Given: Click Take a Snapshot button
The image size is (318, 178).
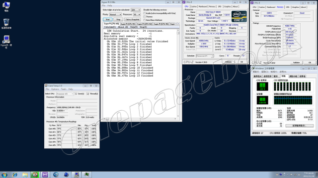Looking at the screenshot, I should click(132, 20).
